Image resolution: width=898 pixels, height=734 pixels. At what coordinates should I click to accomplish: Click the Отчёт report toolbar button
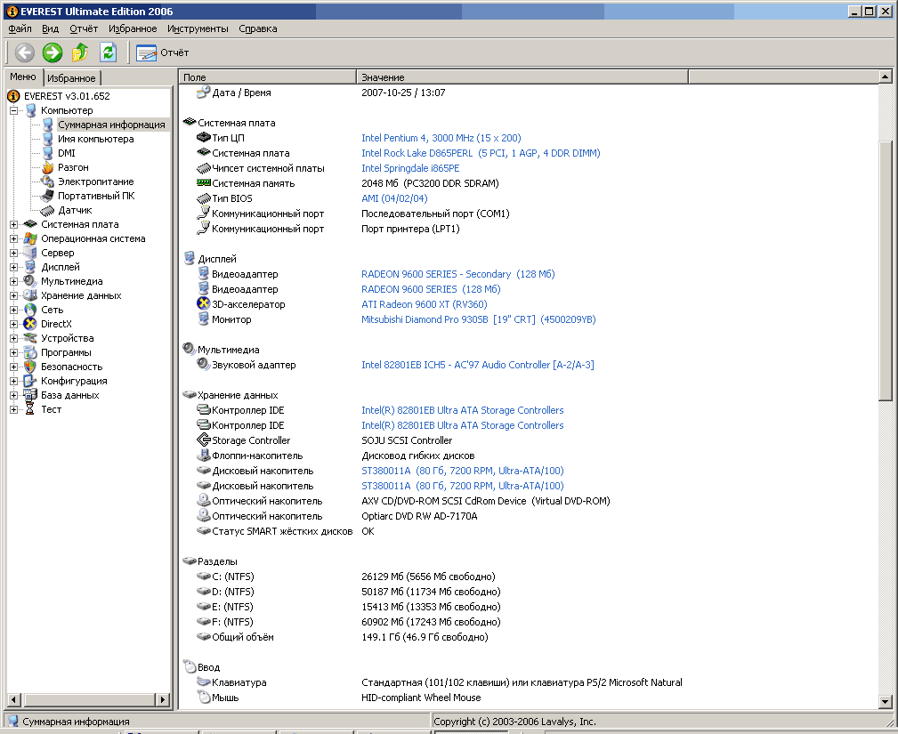(163, 52)
